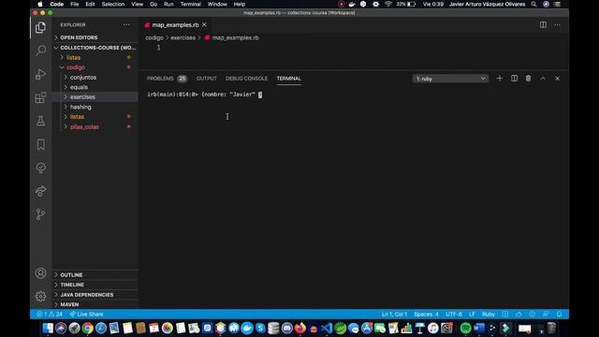The width and height of the screenshot is (599, 337).
Task: Open the Bookmarks view in activity bar
Action: (40, 144)
